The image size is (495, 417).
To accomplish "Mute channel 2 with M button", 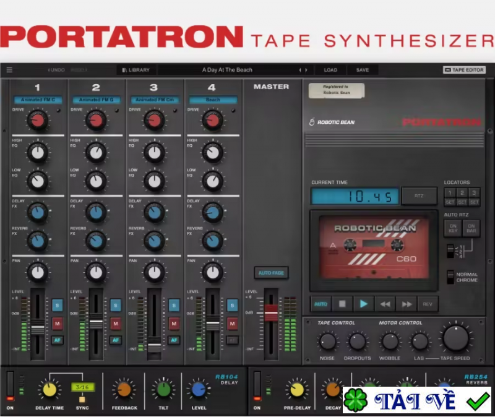I will pos(116,324).
